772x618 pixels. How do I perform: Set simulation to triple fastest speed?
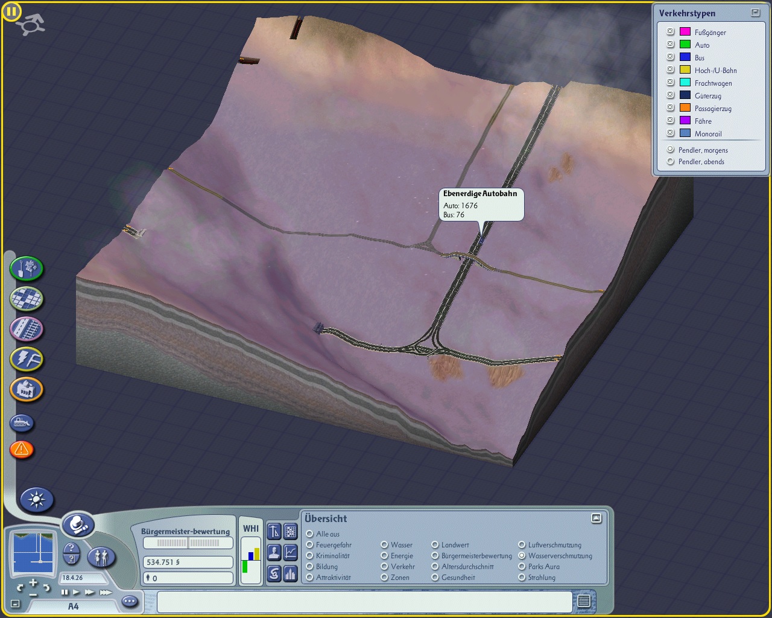pyautogui.click(x=106, y=592)
